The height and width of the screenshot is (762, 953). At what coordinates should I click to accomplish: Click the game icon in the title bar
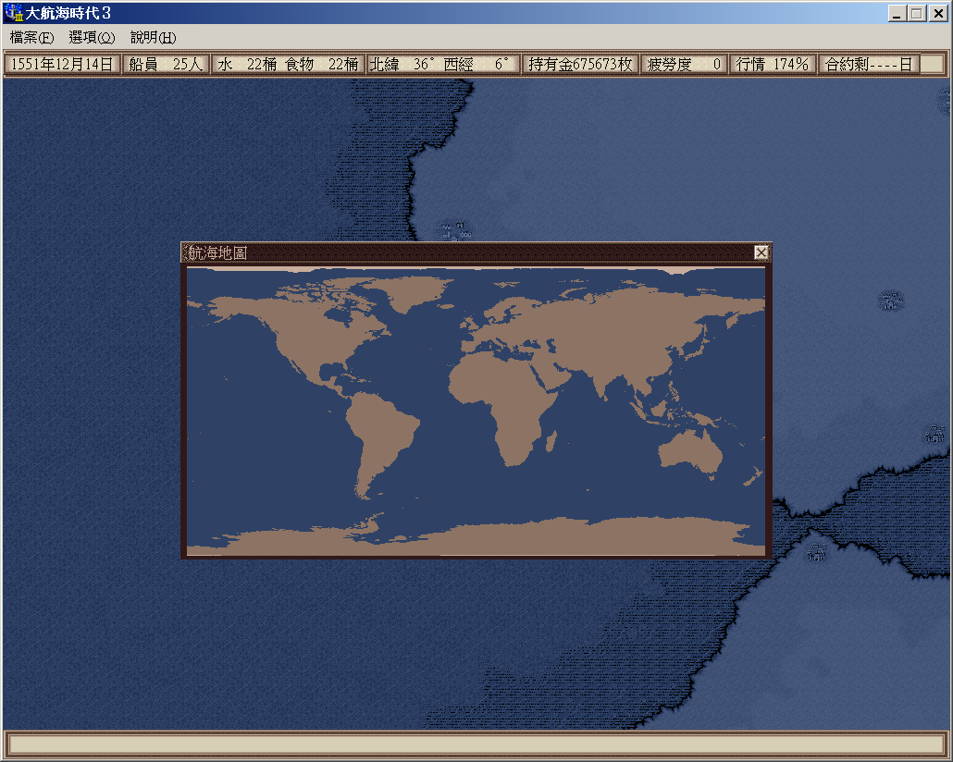(x=13, y=13)
